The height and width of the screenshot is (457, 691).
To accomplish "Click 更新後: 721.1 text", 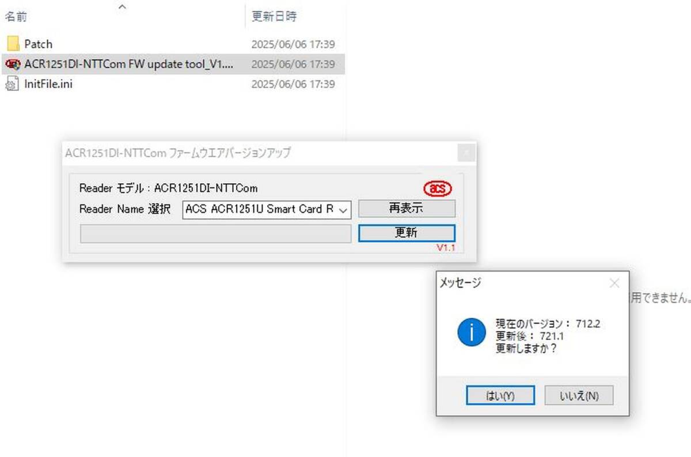I will point(529,336).
